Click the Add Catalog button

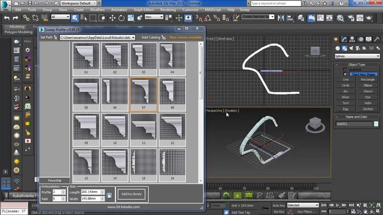coord(153,37)
